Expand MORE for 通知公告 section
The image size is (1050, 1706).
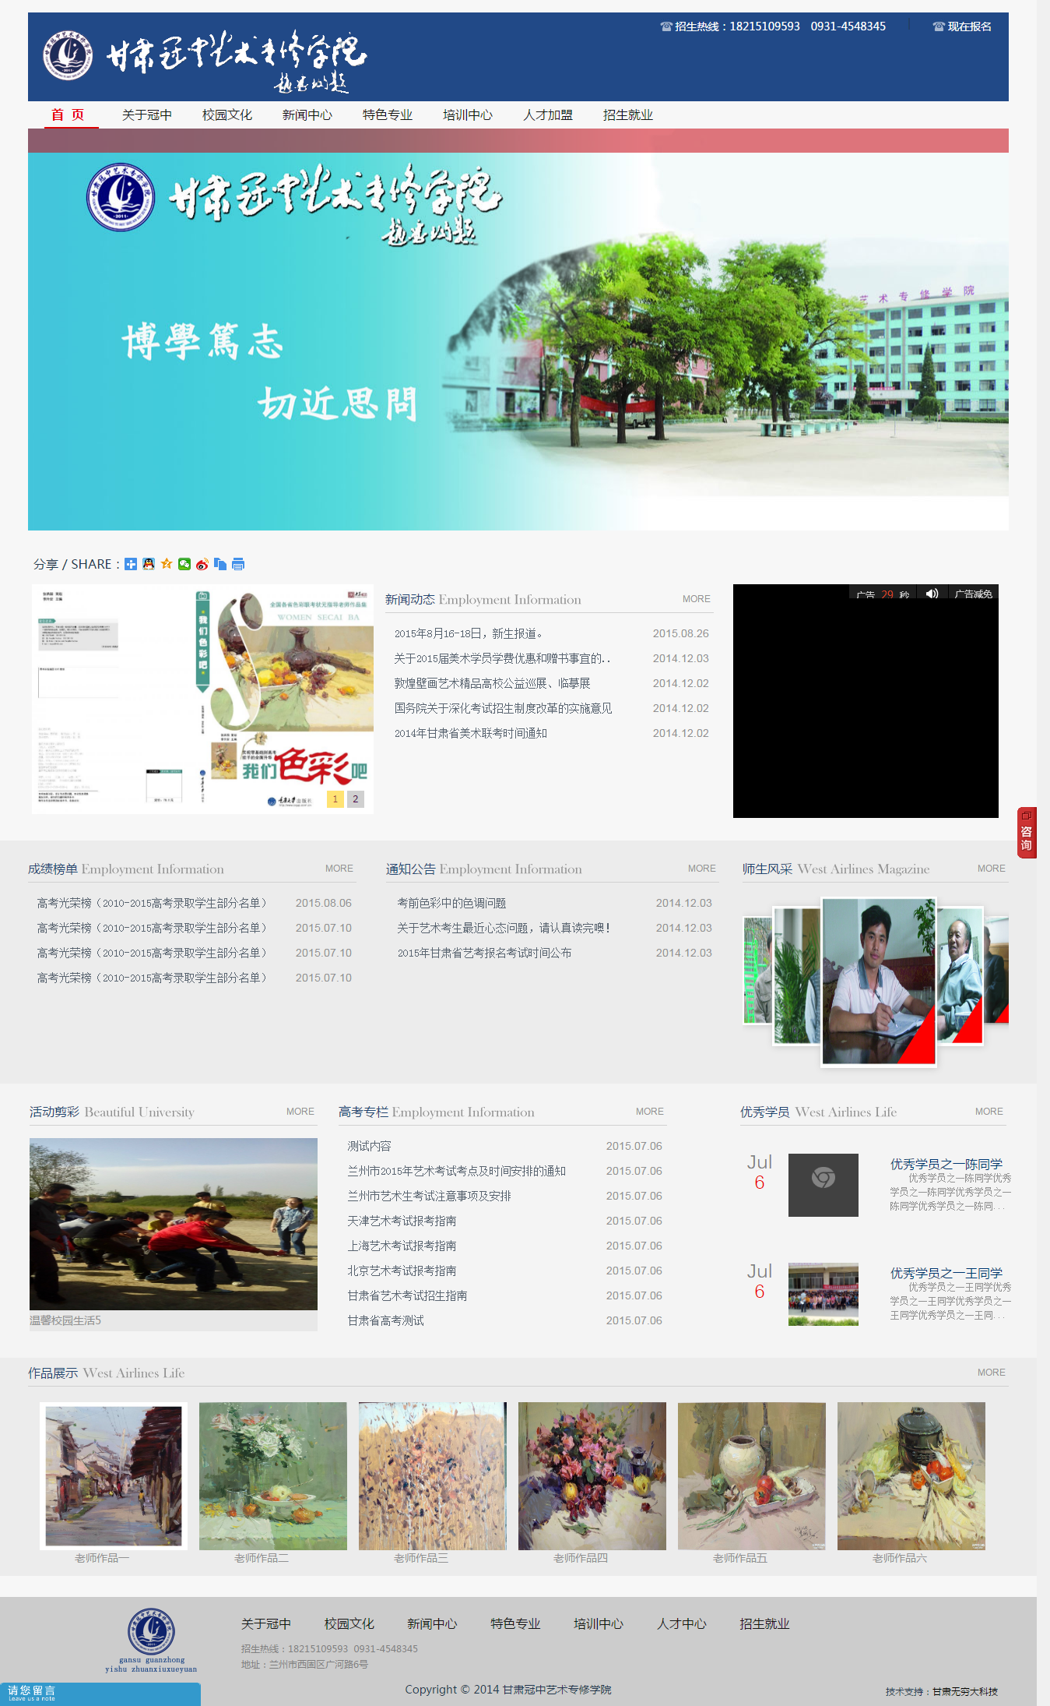coord(701,869)
